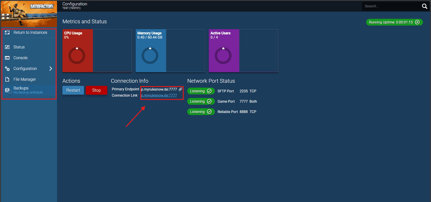
Task: Click the Return to Instances icon
Action: click(x=7, y=33)
